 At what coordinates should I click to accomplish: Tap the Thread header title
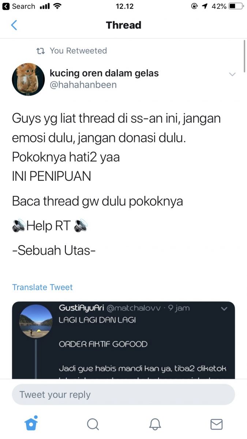coord(124,25)
